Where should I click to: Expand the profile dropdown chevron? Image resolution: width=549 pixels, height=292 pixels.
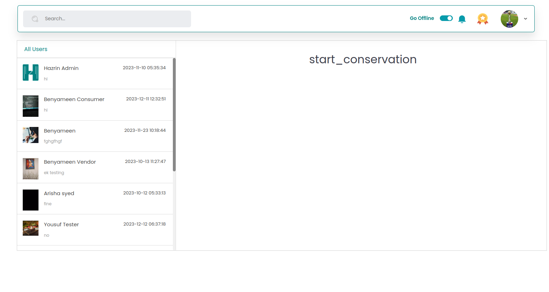coord(525,19)
